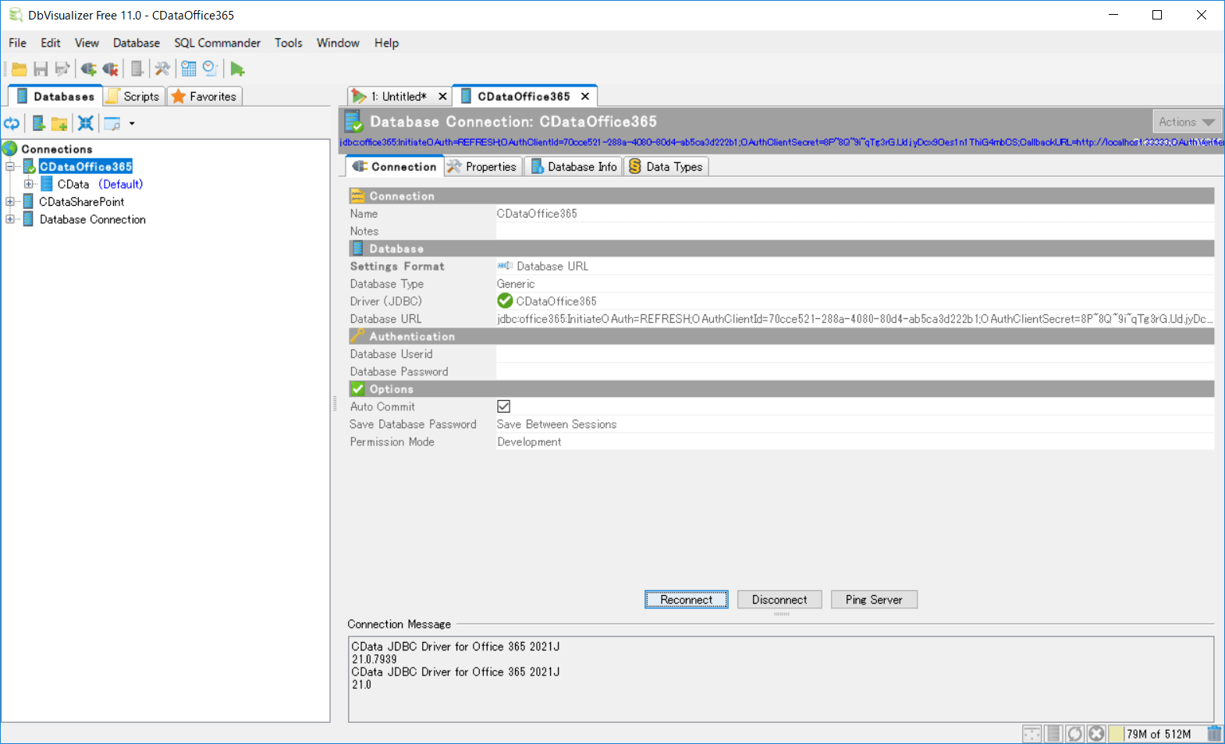Select CDataSharePoint connection in tree
The height and width of the screenshot is (744, 1225).
pos(82,201)
